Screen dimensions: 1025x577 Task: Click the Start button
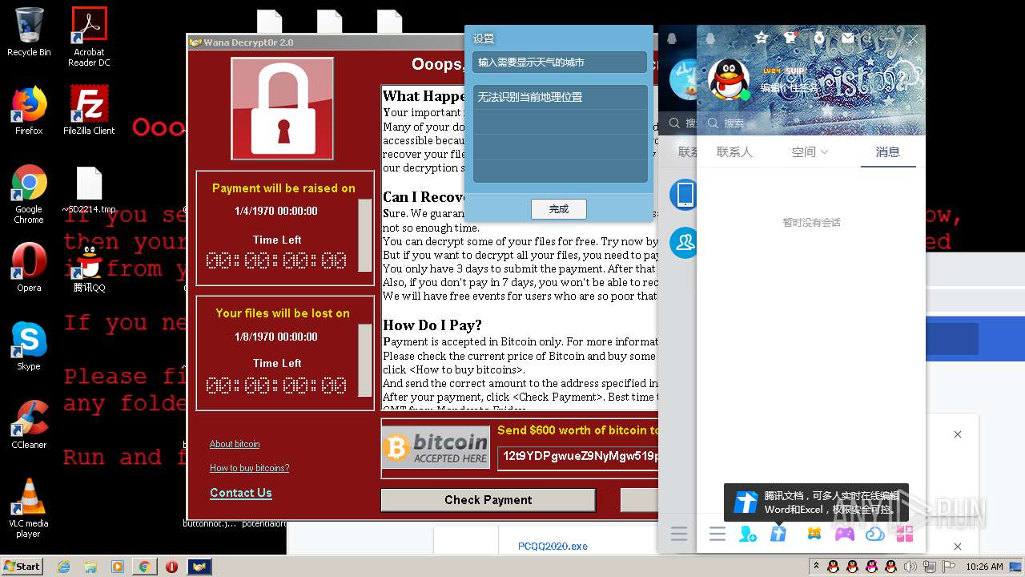point(22,566)
